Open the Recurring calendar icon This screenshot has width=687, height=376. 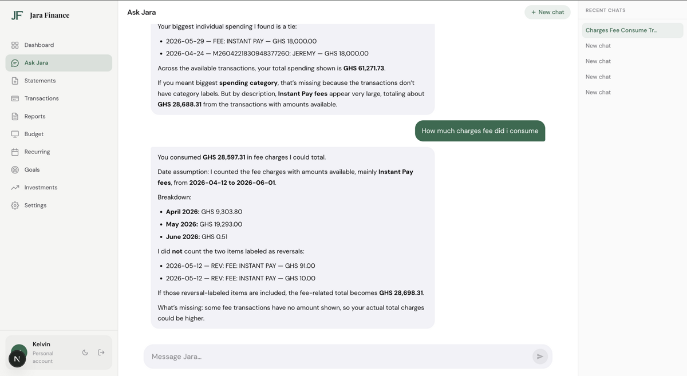point(15,152)
